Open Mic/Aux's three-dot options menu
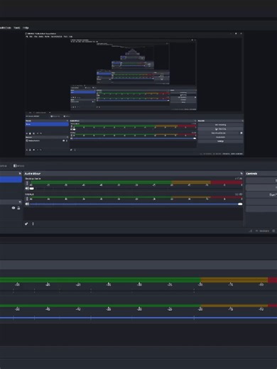This screenshot has width=277, height=369. point(27,199)
